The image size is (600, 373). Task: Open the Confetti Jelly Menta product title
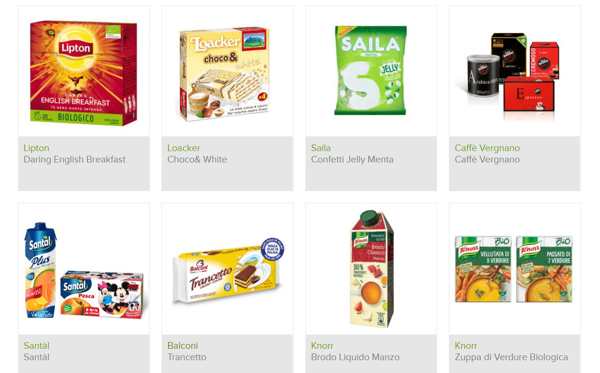[352, 160]
